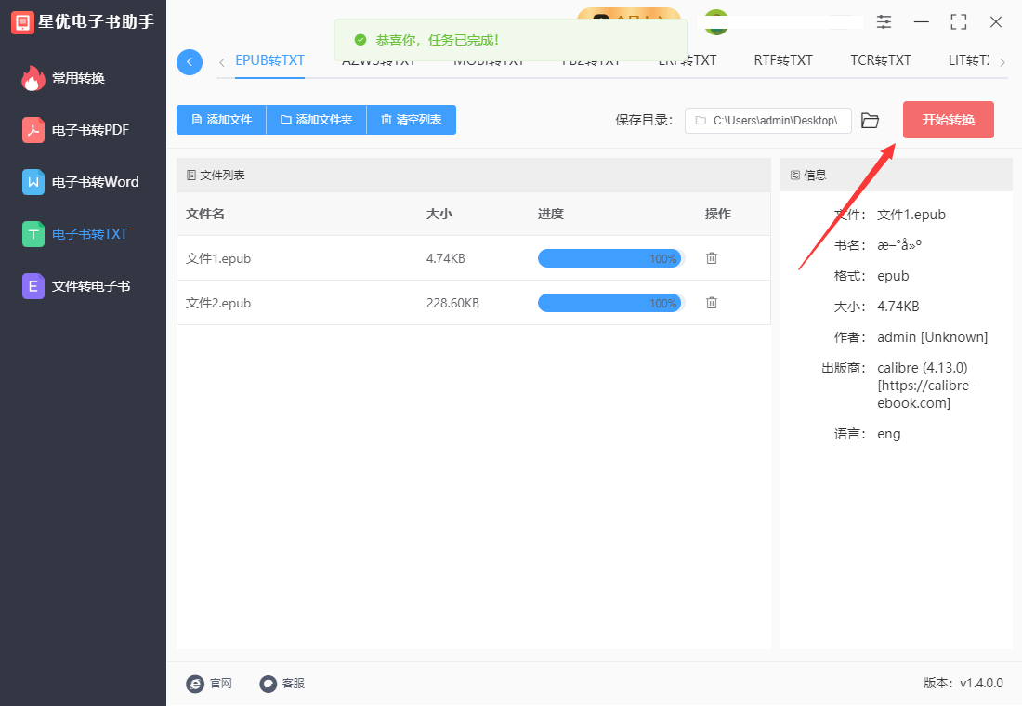
Task: Open the 官网 website icon
Action: click(195, 683)
